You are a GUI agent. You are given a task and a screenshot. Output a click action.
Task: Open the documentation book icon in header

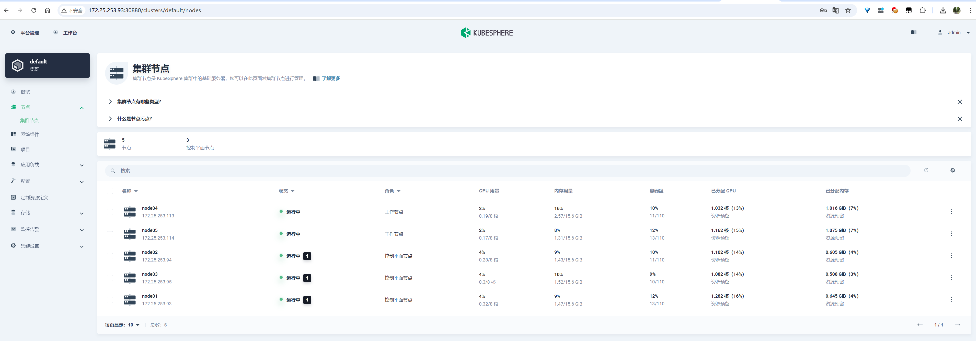point(913,32)
